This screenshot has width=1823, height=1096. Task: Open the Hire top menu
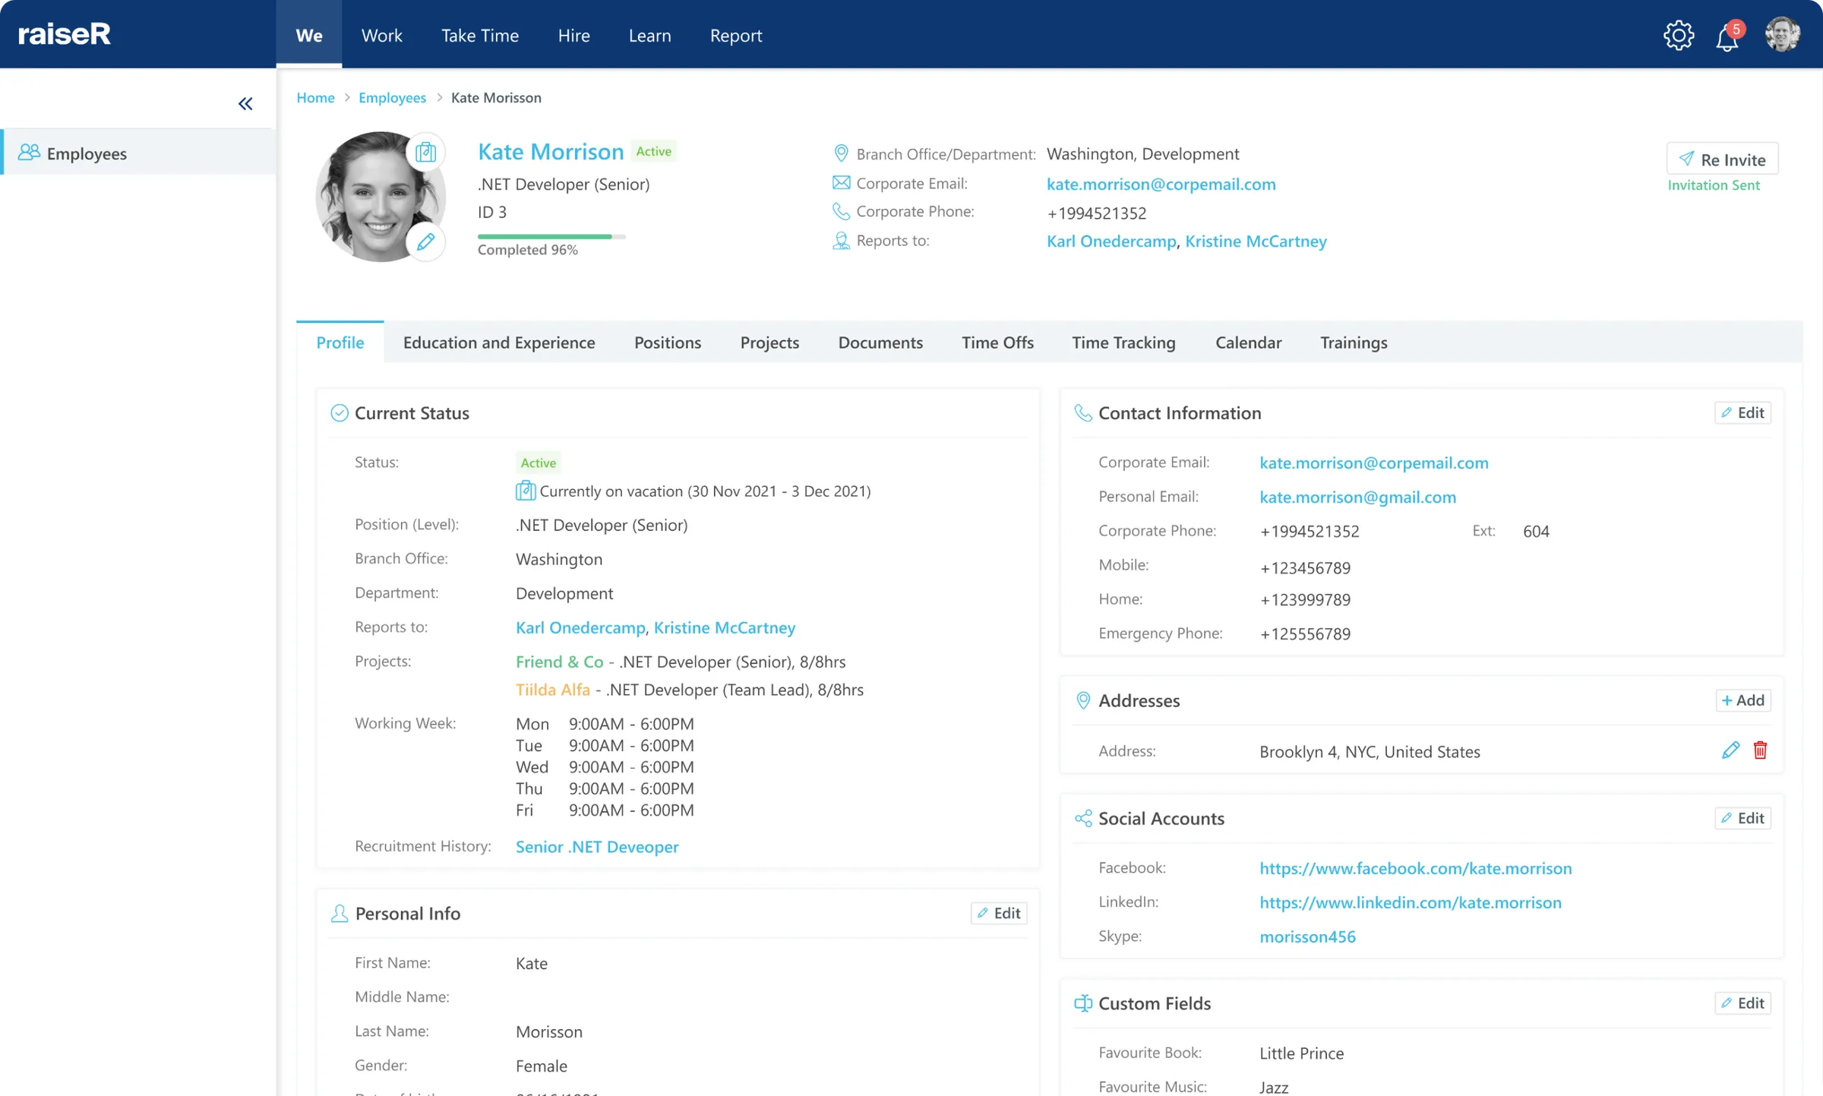pos(573,35)
